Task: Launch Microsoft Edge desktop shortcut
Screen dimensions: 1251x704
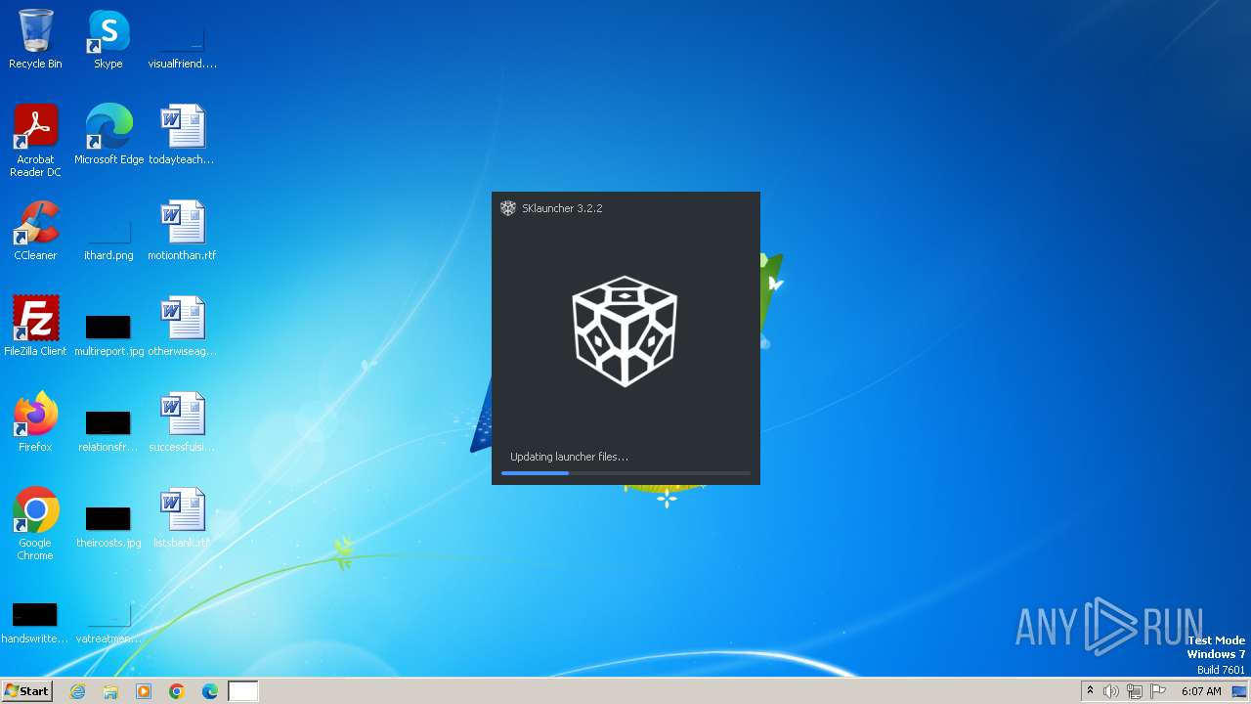Action: coord(108,135)
